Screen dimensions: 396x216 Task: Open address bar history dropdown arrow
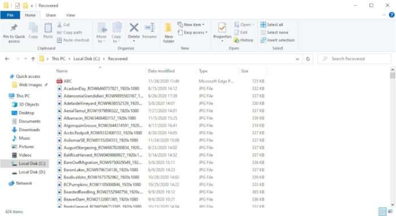(297, 59)
